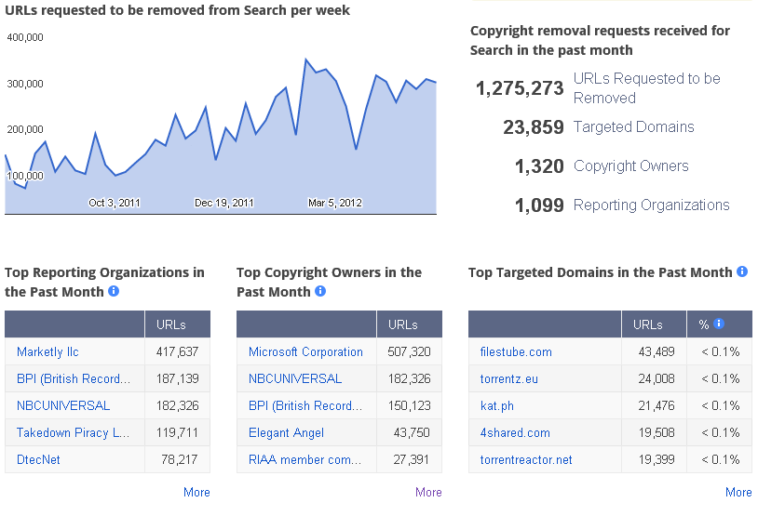Open torrentreactor.net domain link
The width and height of the screenshot is (758, 516).
(x=526, y=459)
